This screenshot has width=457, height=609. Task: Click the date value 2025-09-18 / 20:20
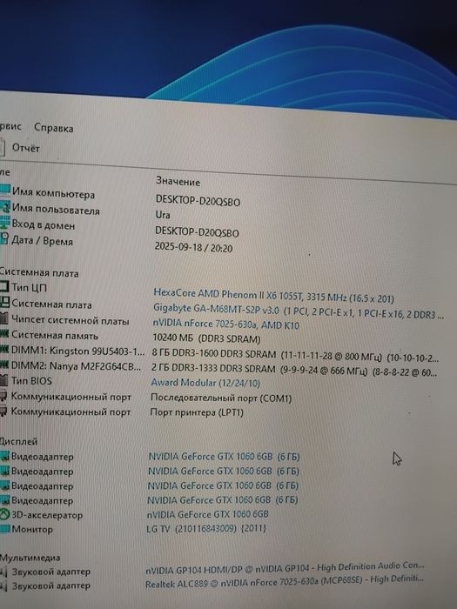point(193,247)
